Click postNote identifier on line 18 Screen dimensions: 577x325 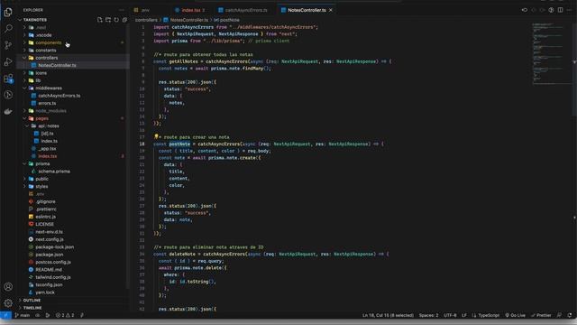(179, 144)
